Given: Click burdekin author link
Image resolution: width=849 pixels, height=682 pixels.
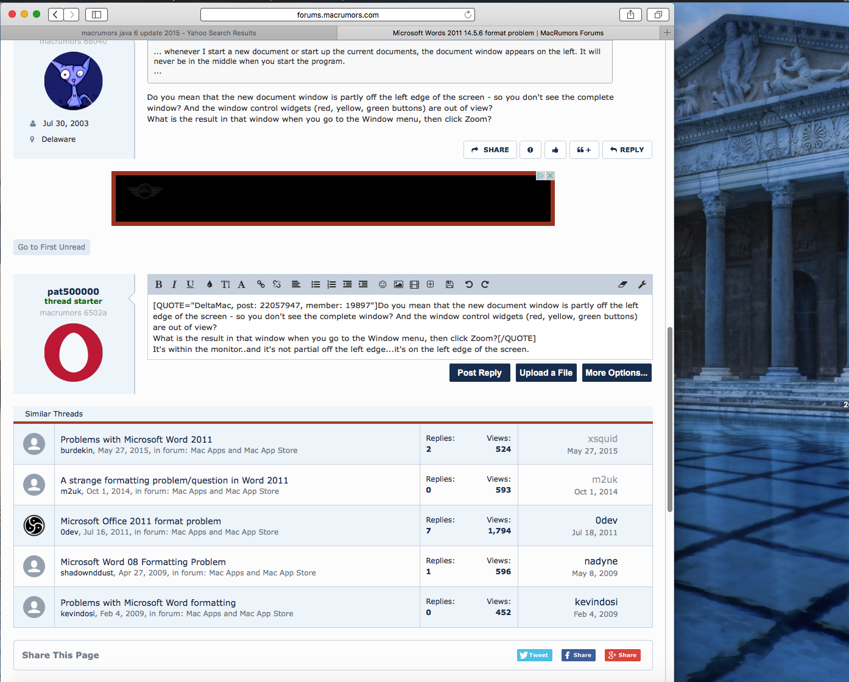Looking at the screenshot, I should [x=77, y=451].
